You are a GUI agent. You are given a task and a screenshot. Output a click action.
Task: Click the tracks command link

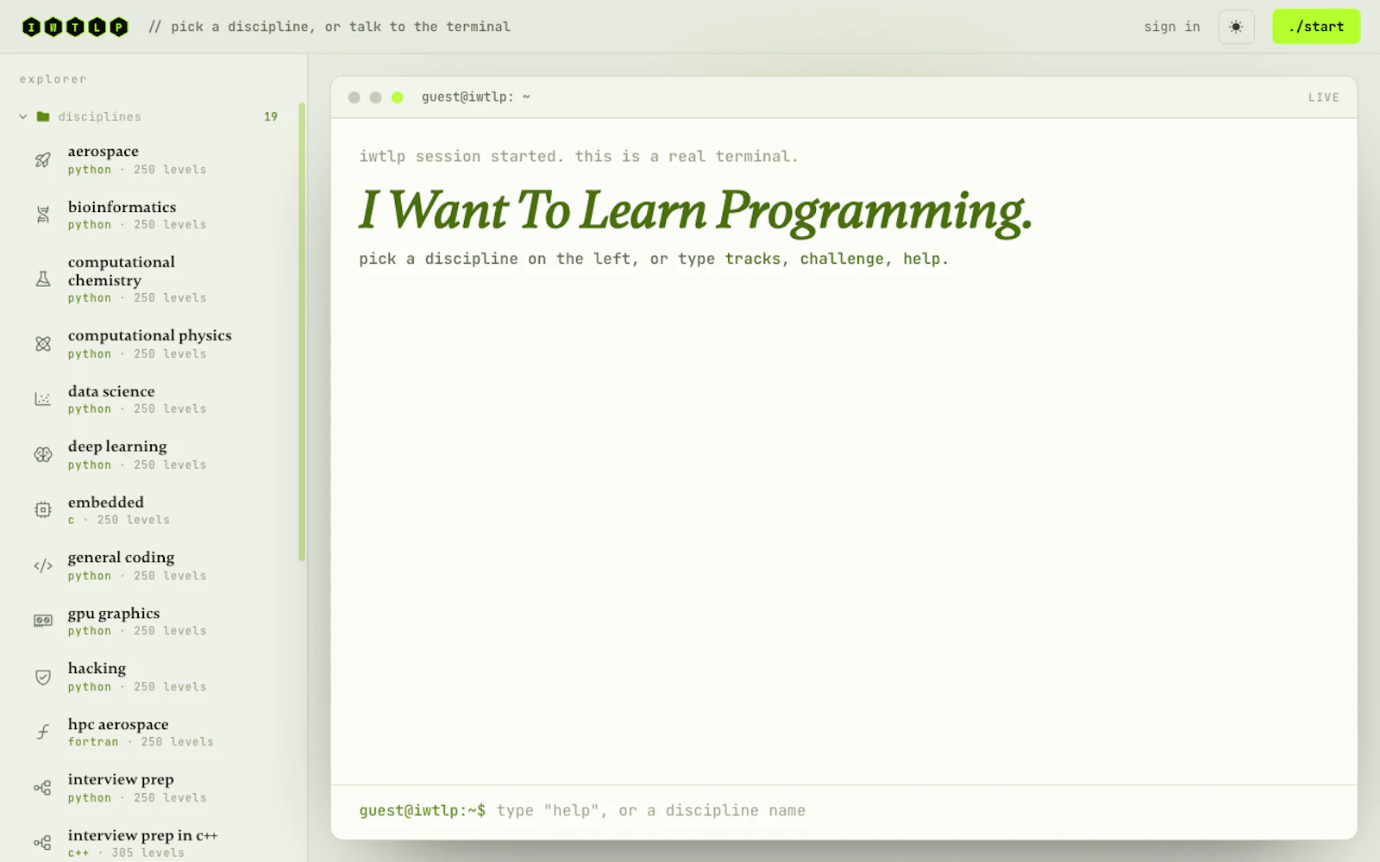(752, 259)
